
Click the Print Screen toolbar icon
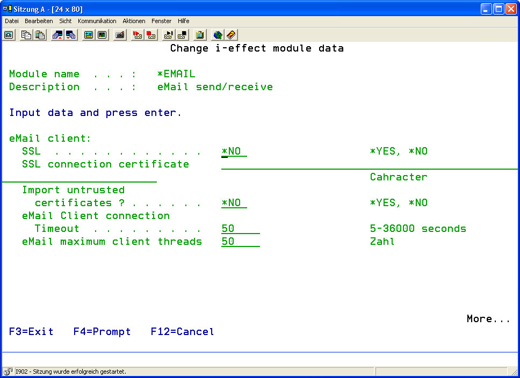pyautogui.click(x=9, y=35)
